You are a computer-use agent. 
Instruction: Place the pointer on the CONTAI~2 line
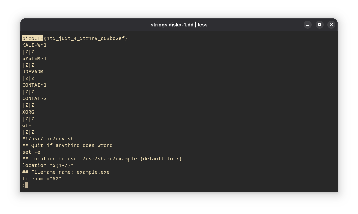(34, 98)
